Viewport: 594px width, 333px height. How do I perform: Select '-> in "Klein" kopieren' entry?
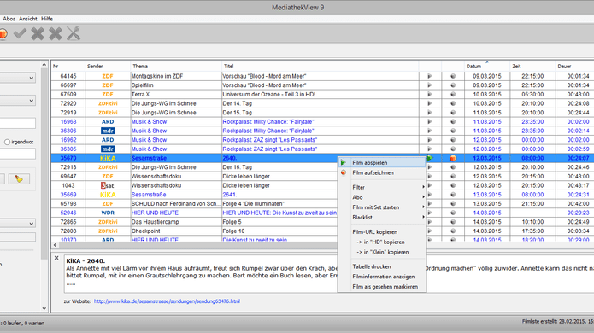(382, 252)
